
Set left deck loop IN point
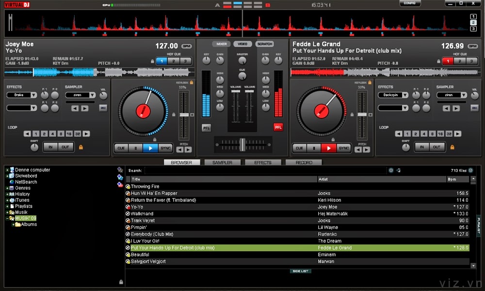click(50, 147)
